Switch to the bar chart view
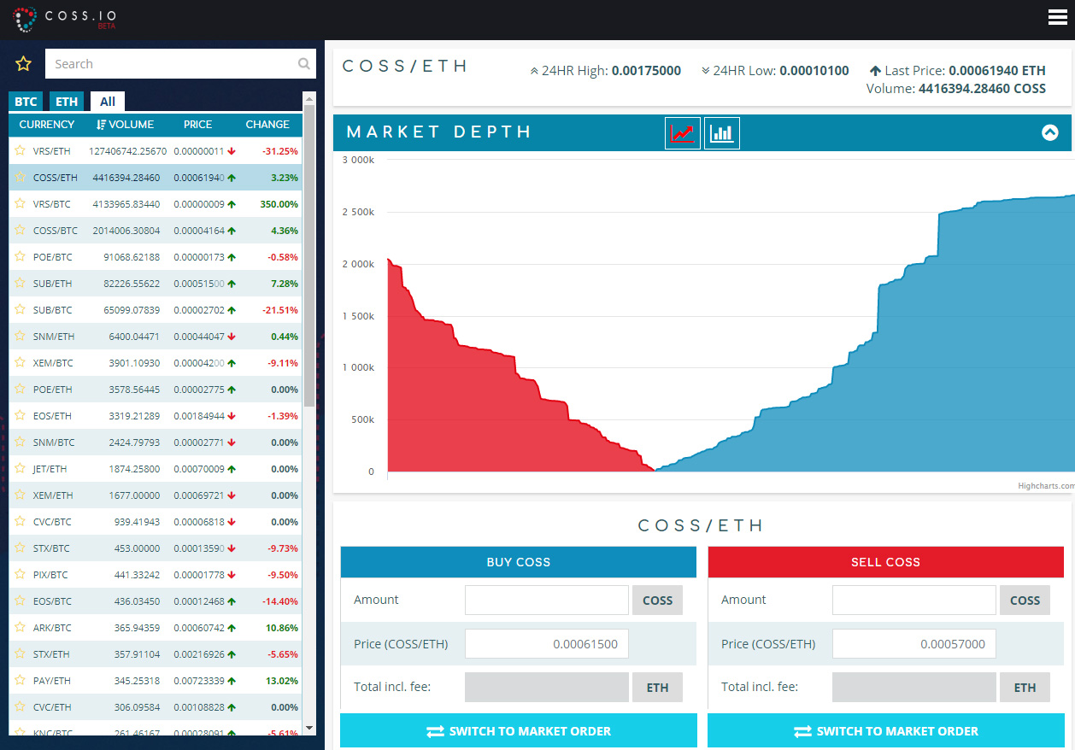This screenshot has height=750, width=1075. pyautogui.click(x=722, y=133)
